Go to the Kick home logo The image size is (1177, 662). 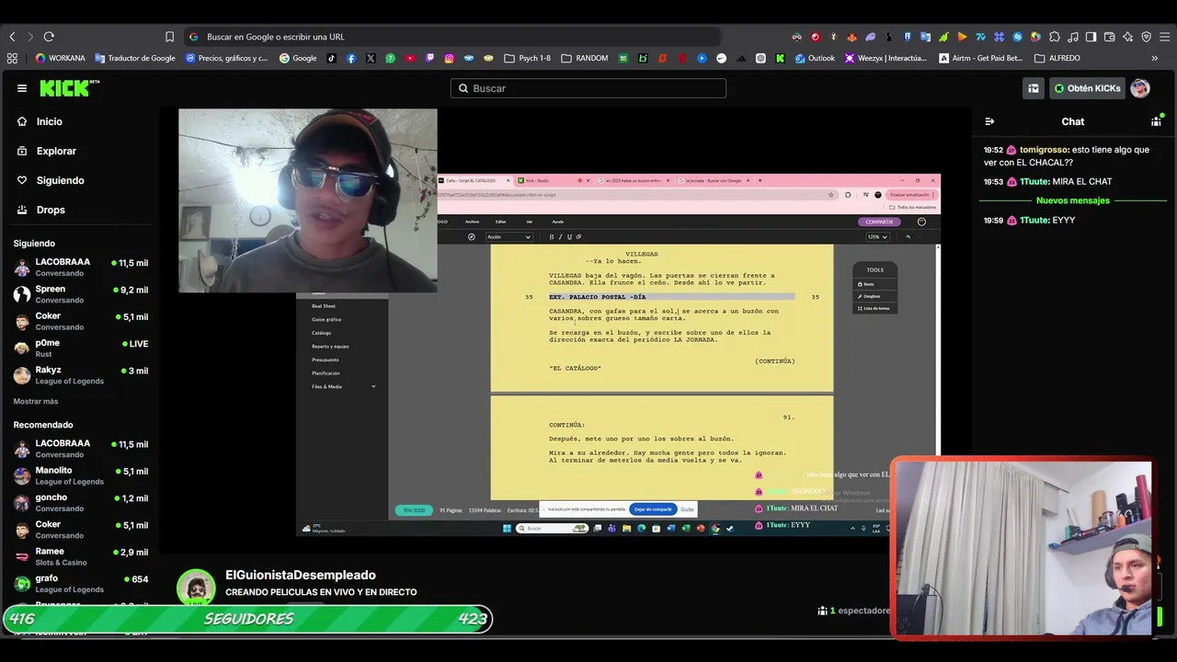[70, 88]
